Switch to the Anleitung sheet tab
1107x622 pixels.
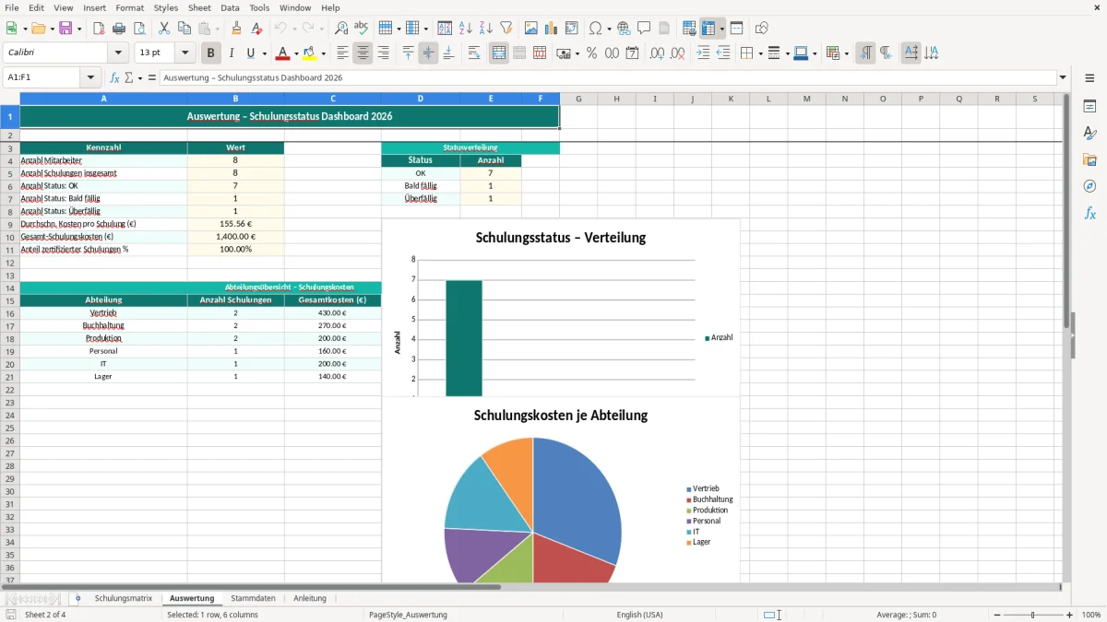click(x=310, y=598)
